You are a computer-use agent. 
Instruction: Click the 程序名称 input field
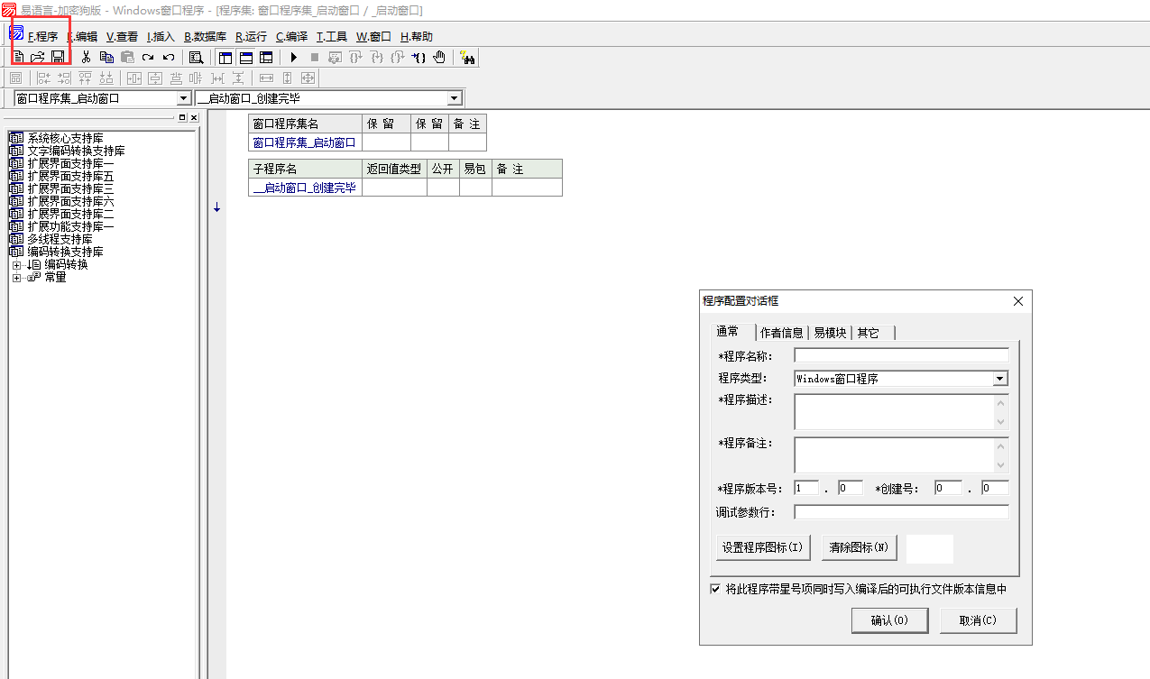(901, 355)
